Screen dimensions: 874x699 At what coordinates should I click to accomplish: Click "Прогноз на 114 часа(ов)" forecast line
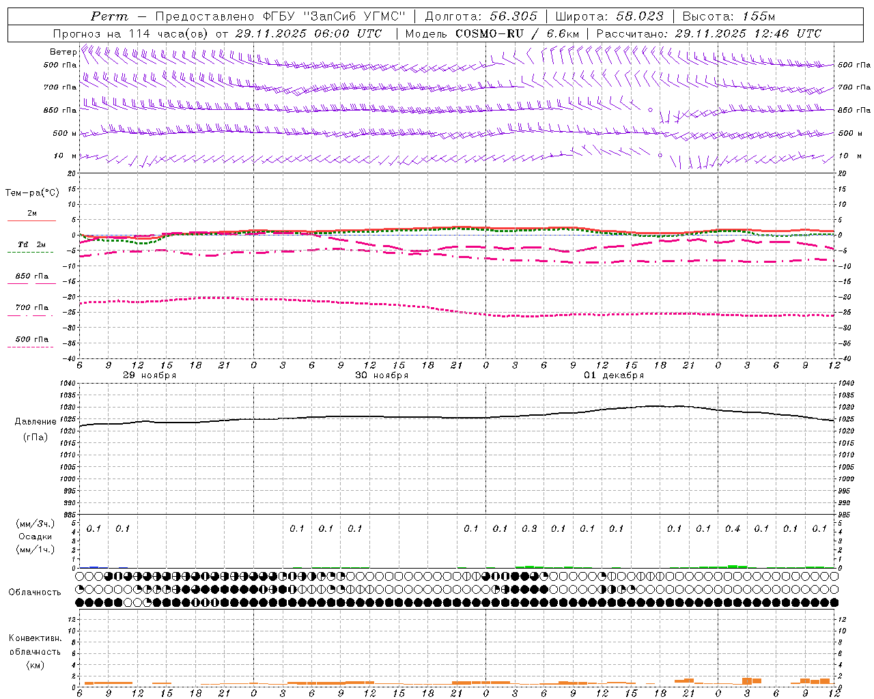(131, 33)
